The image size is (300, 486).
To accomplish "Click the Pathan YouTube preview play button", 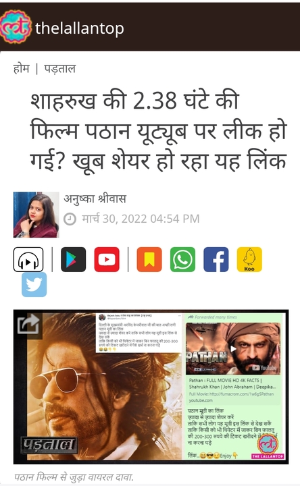I will pyautogui.click(x=232, y=348).
